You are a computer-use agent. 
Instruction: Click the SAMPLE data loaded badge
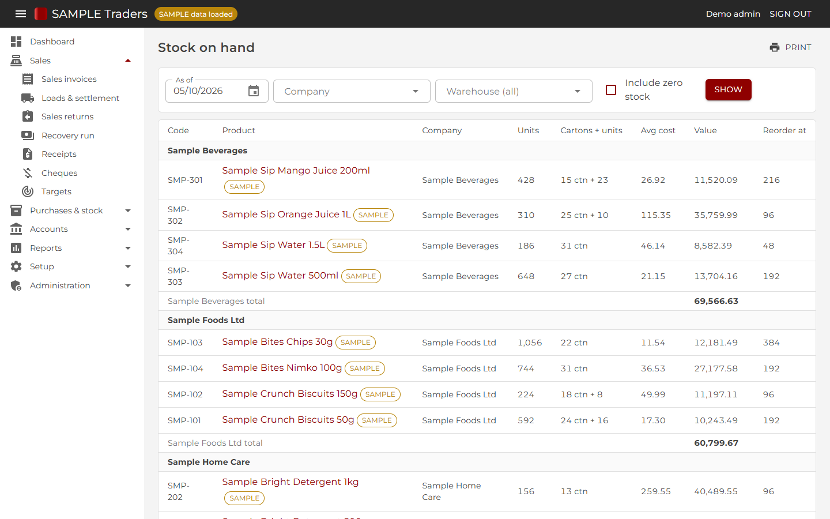(196, 14)
